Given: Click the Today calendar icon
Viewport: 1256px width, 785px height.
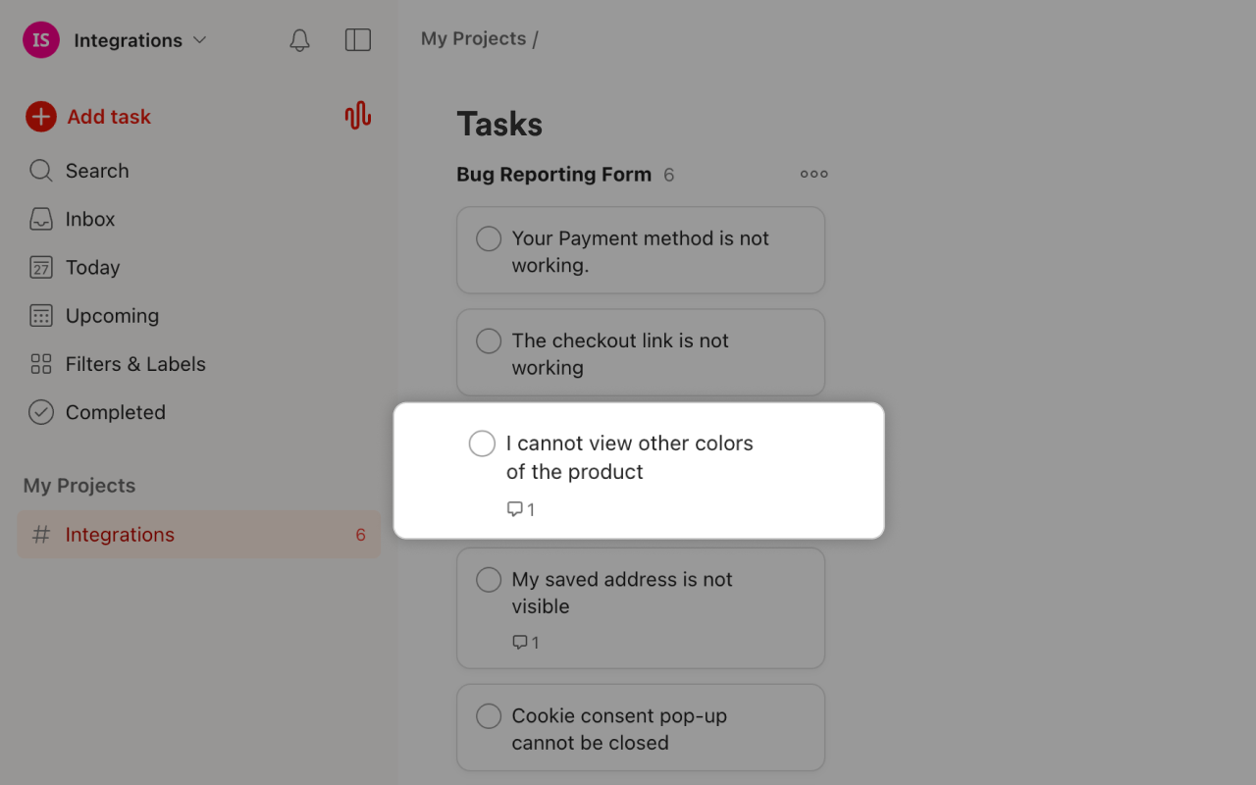Looking at the screenshot, I should coord(41,267).
